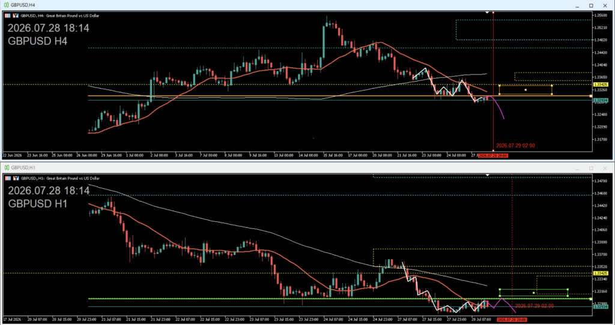Click the GBPUSD,H1 title bar text
The image size is (615, 325).
click(x=23, y=167)
